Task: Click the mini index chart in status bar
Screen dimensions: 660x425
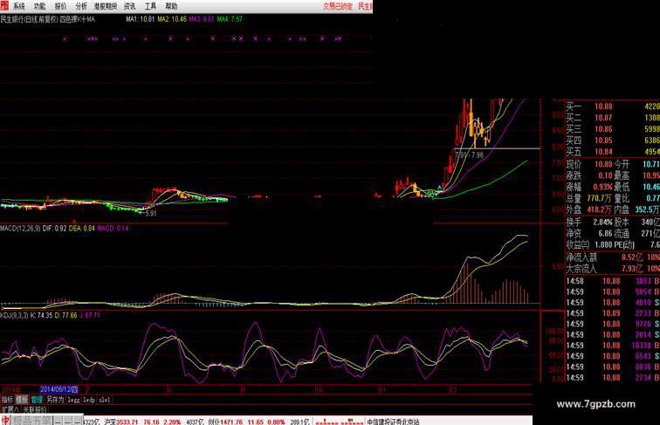Action: (340, 422)
